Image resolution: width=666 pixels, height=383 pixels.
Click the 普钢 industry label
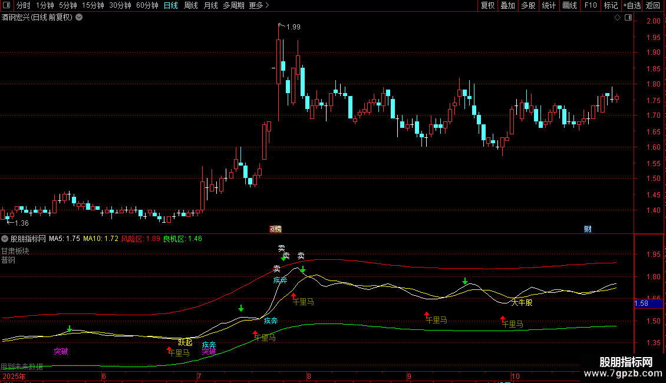click(x=8, y=260)
